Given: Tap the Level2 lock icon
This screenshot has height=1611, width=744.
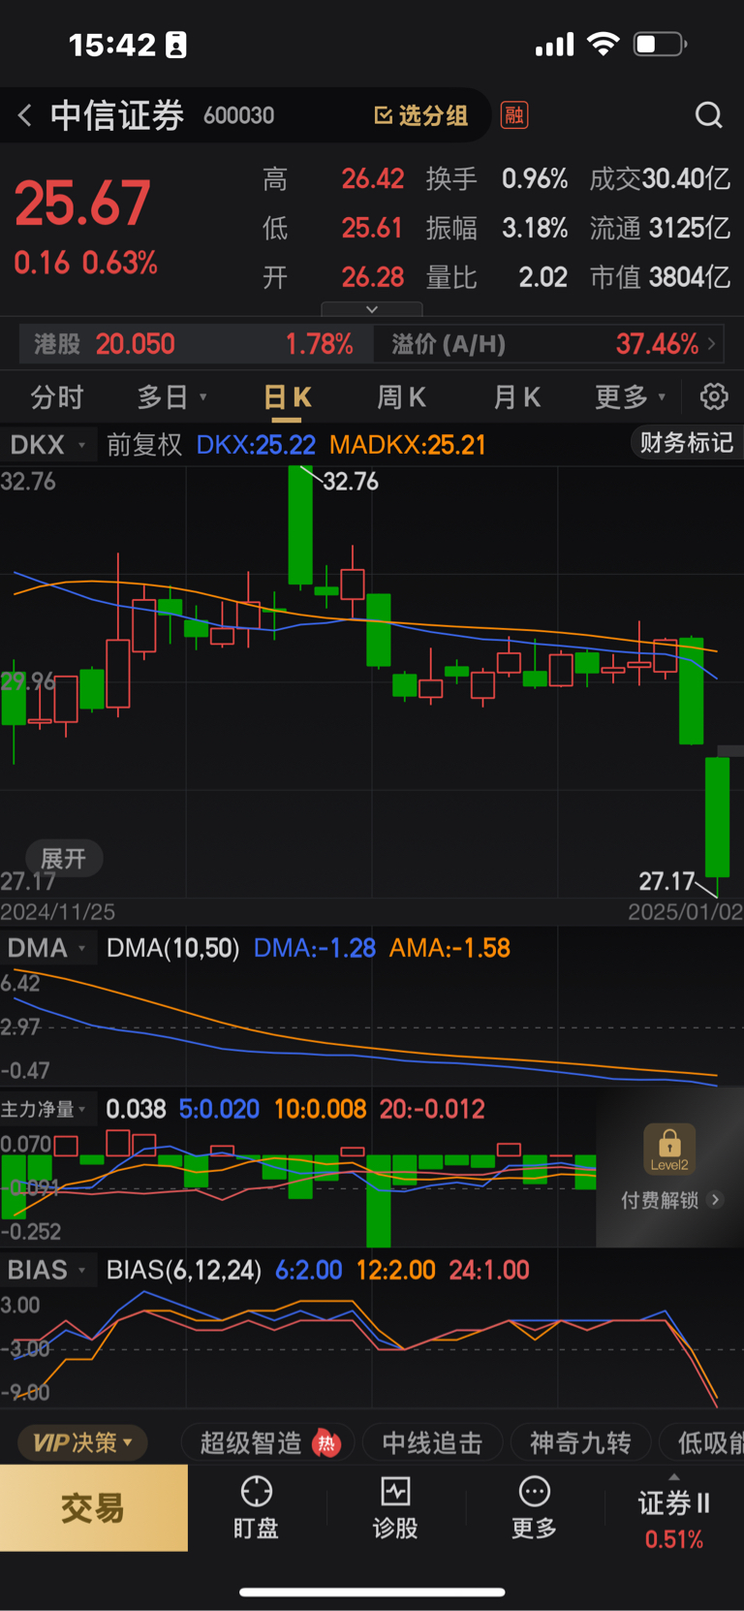Looking at the screenshot, I should tap(669, 1149).
